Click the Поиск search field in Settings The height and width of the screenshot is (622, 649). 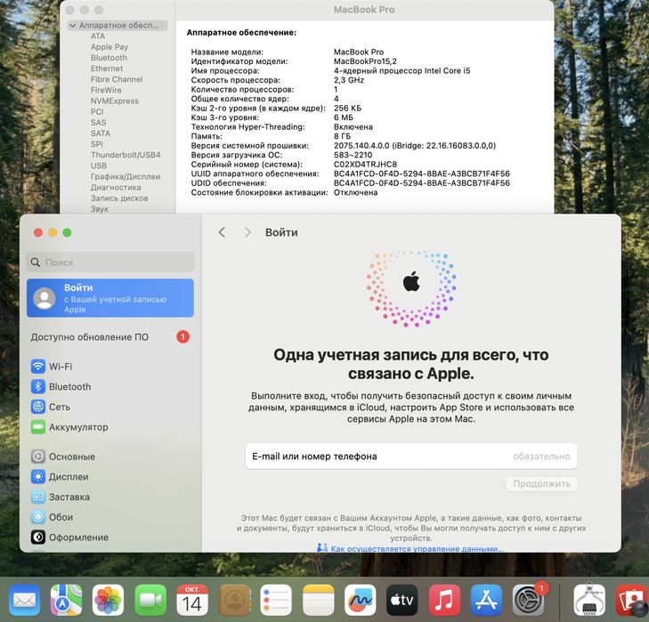click(x=110, y=262)
